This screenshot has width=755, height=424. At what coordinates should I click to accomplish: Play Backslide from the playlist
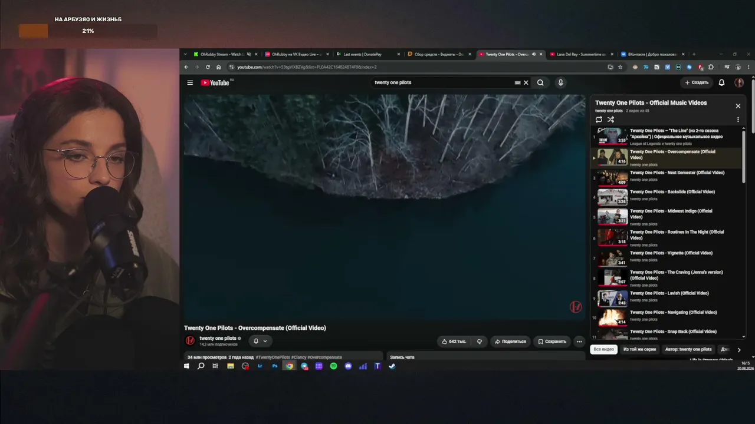coord(667,196)
